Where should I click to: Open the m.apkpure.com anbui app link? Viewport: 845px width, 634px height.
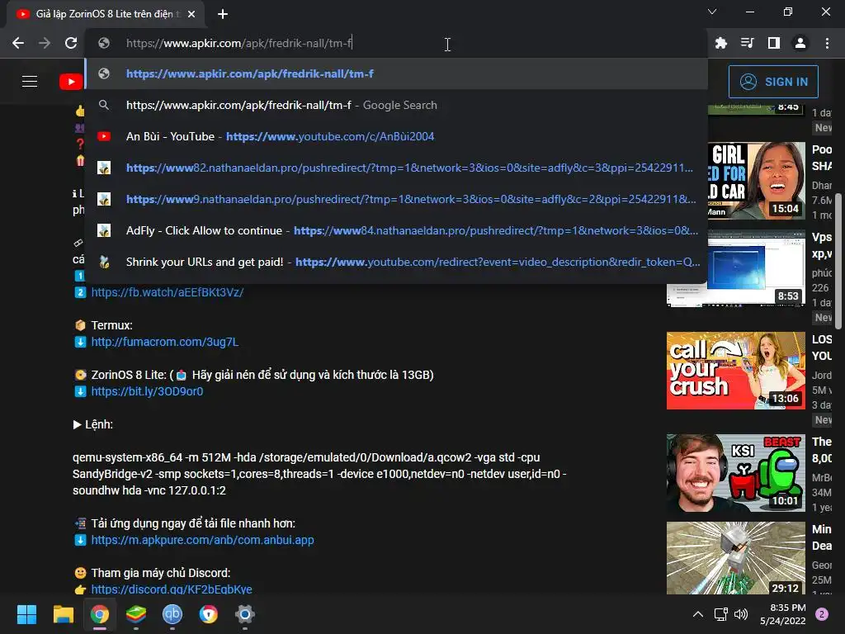click(x=203, y=540)
